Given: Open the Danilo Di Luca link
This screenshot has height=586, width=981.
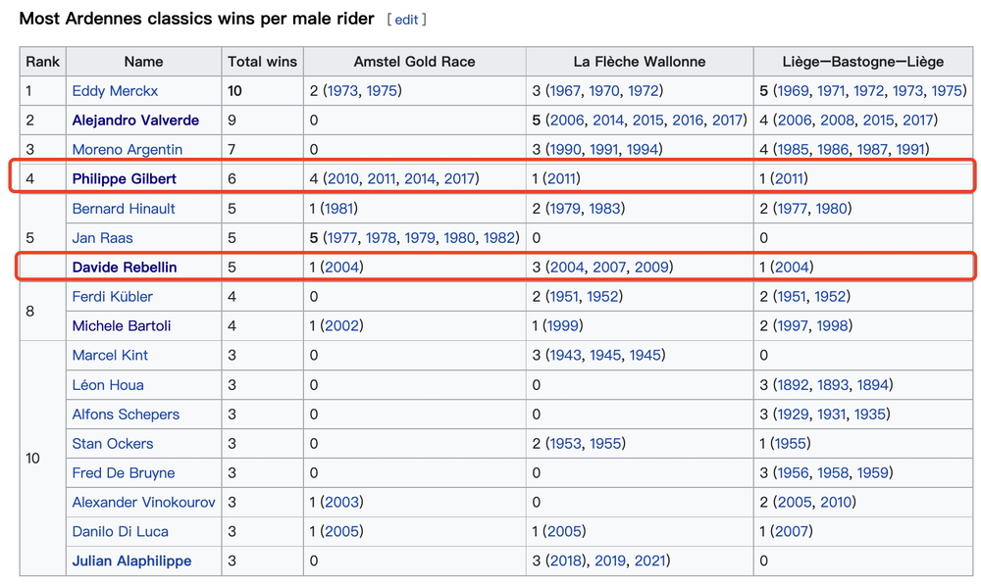Looking at the screenshot, I should 120,532.
